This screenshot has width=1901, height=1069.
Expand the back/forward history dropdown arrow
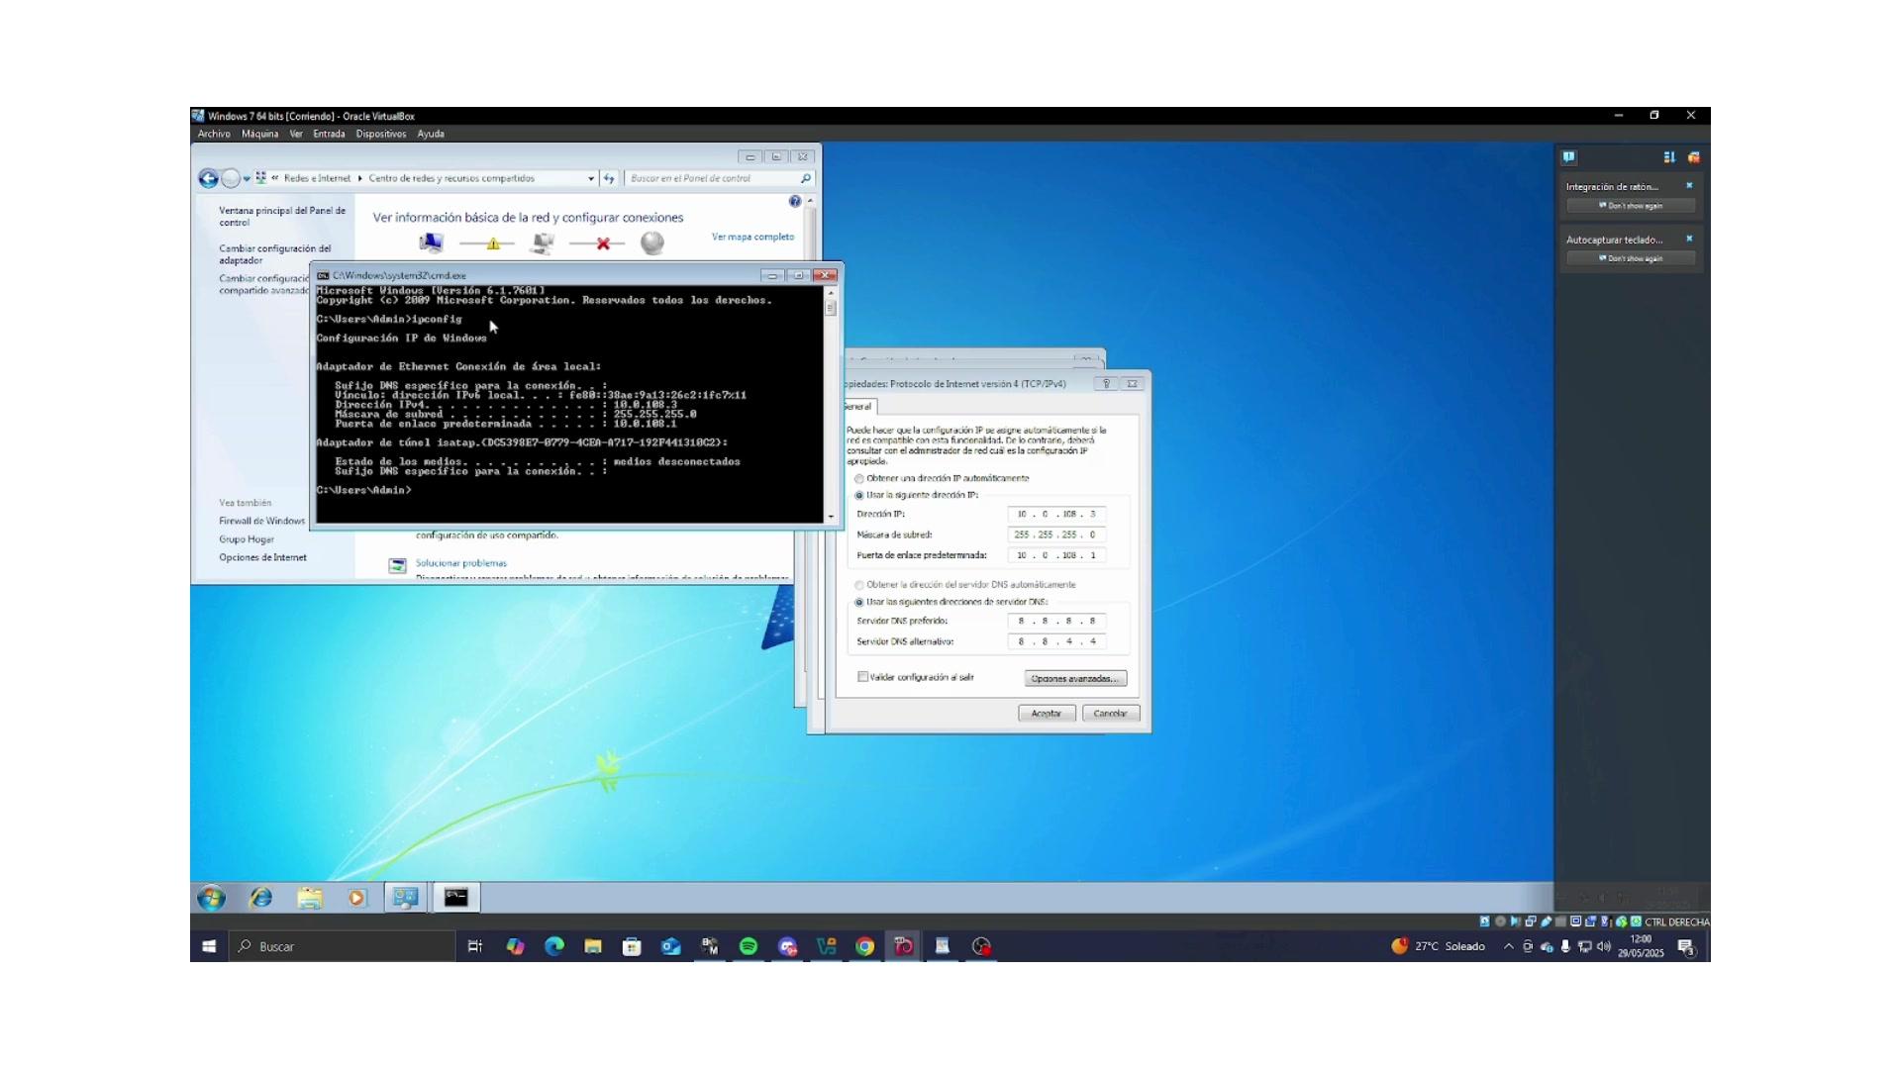pos(247,179)
